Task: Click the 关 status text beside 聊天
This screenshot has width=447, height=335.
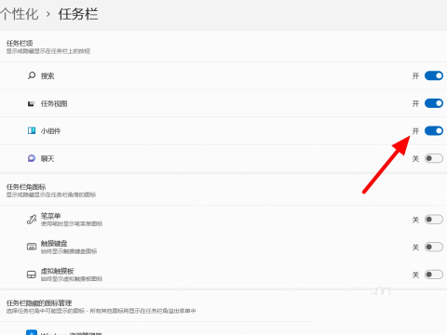Action: (415, 159)
